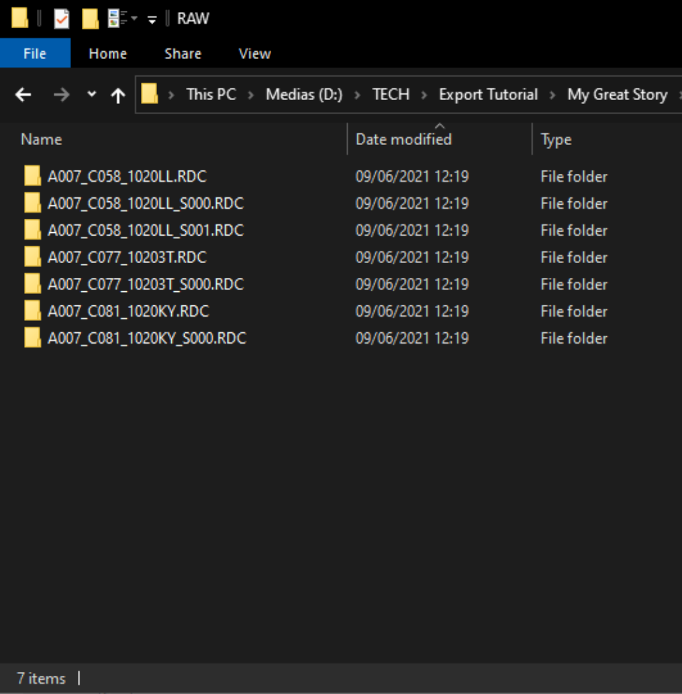This screenshot has width=682, height=694.
Task: Open Medias (D:) from the breadcrumb path
Action: click(303, 95)
